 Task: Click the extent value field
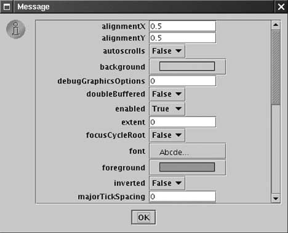point(183,122)
